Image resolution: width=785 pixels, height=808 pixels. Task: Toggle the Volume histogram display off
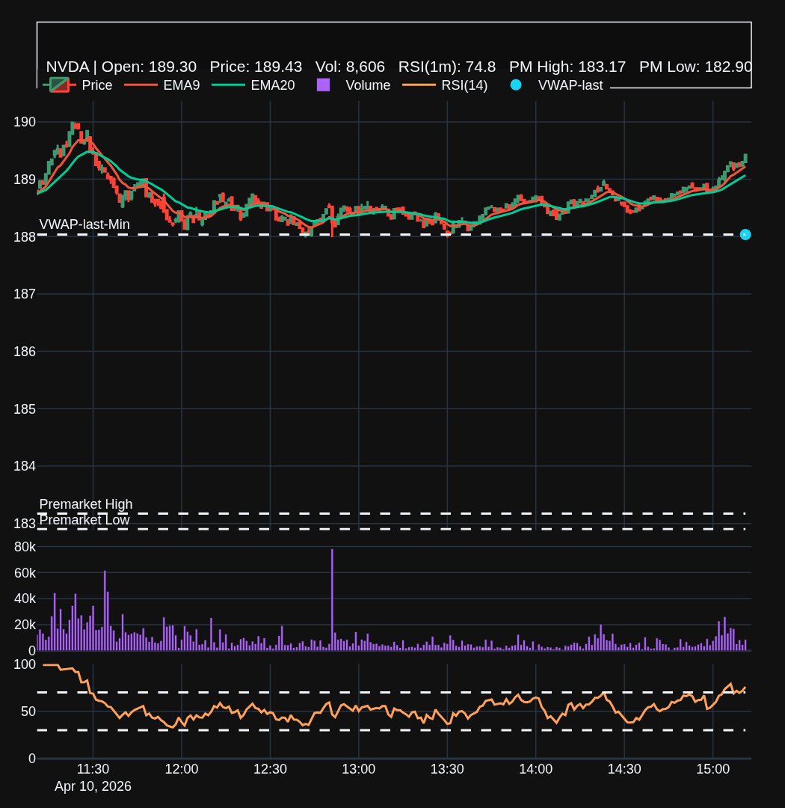(323, 85)
